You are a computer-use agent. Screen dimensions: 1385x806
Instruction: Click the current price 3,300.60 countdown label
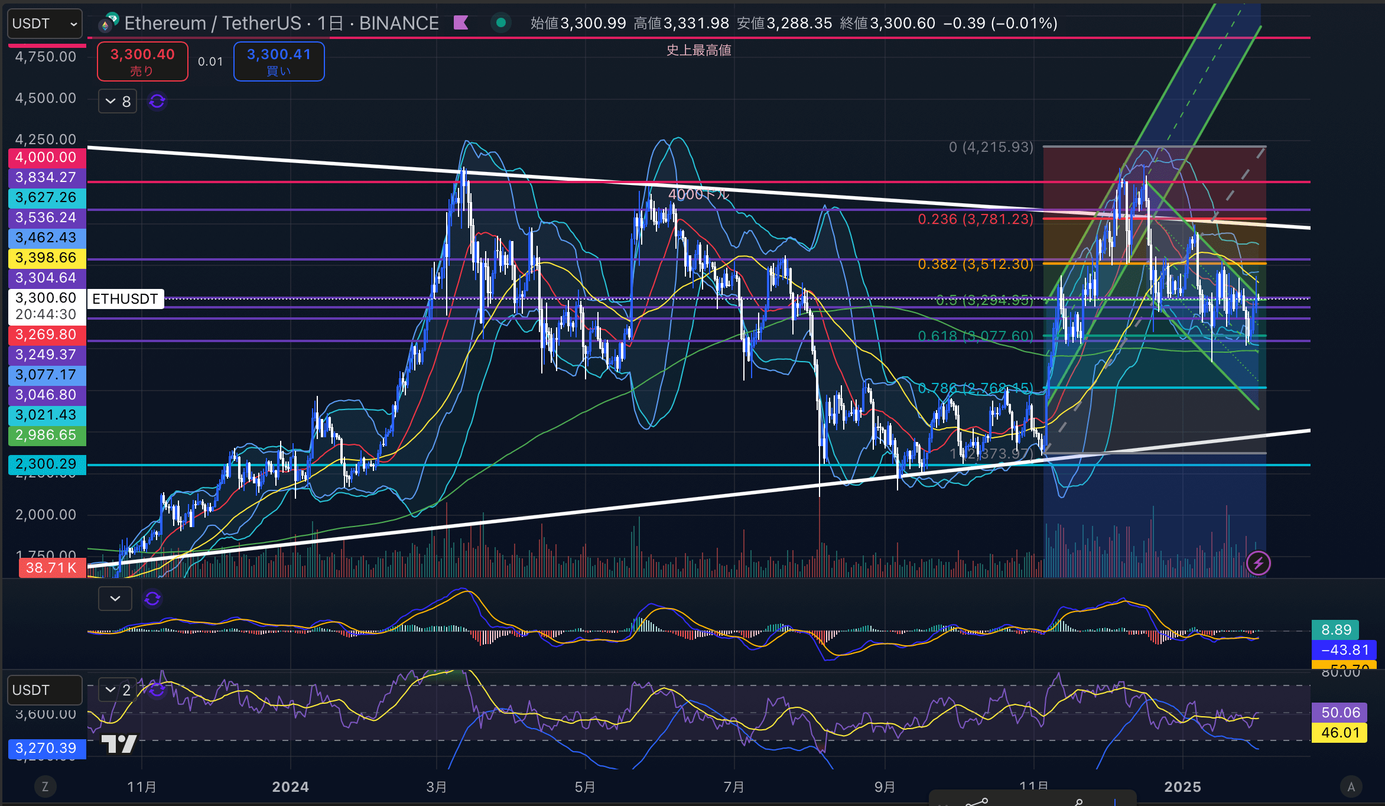47,306
